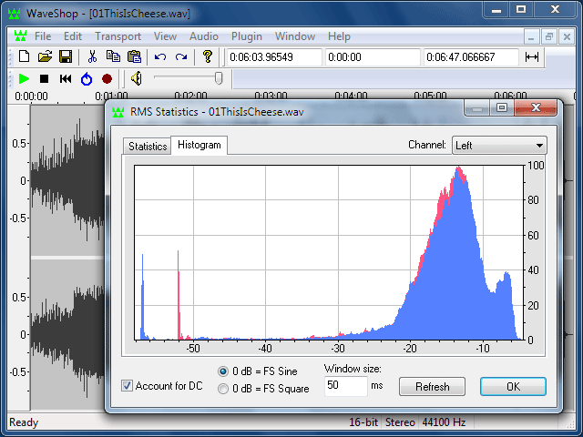Click the Ready status bar text
Screen dimensions: 583x437
(24, 422)
